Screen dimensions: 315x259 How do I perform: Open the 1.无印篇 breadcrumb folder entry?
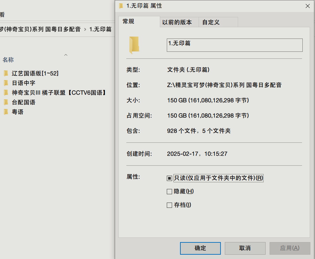pyautogui.click(x=99, y=29)
